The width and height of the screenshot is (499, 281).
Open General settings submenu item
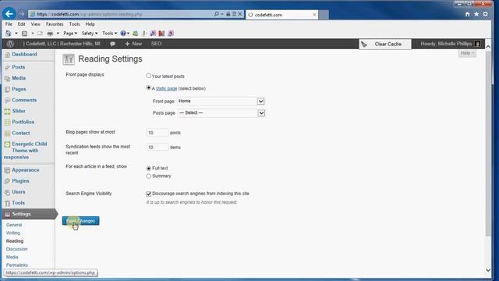pos(14,225)
